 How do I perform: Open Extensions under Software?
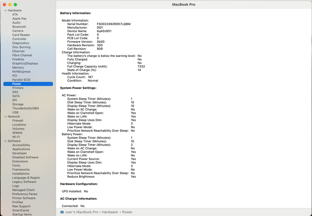coord(20,161)
